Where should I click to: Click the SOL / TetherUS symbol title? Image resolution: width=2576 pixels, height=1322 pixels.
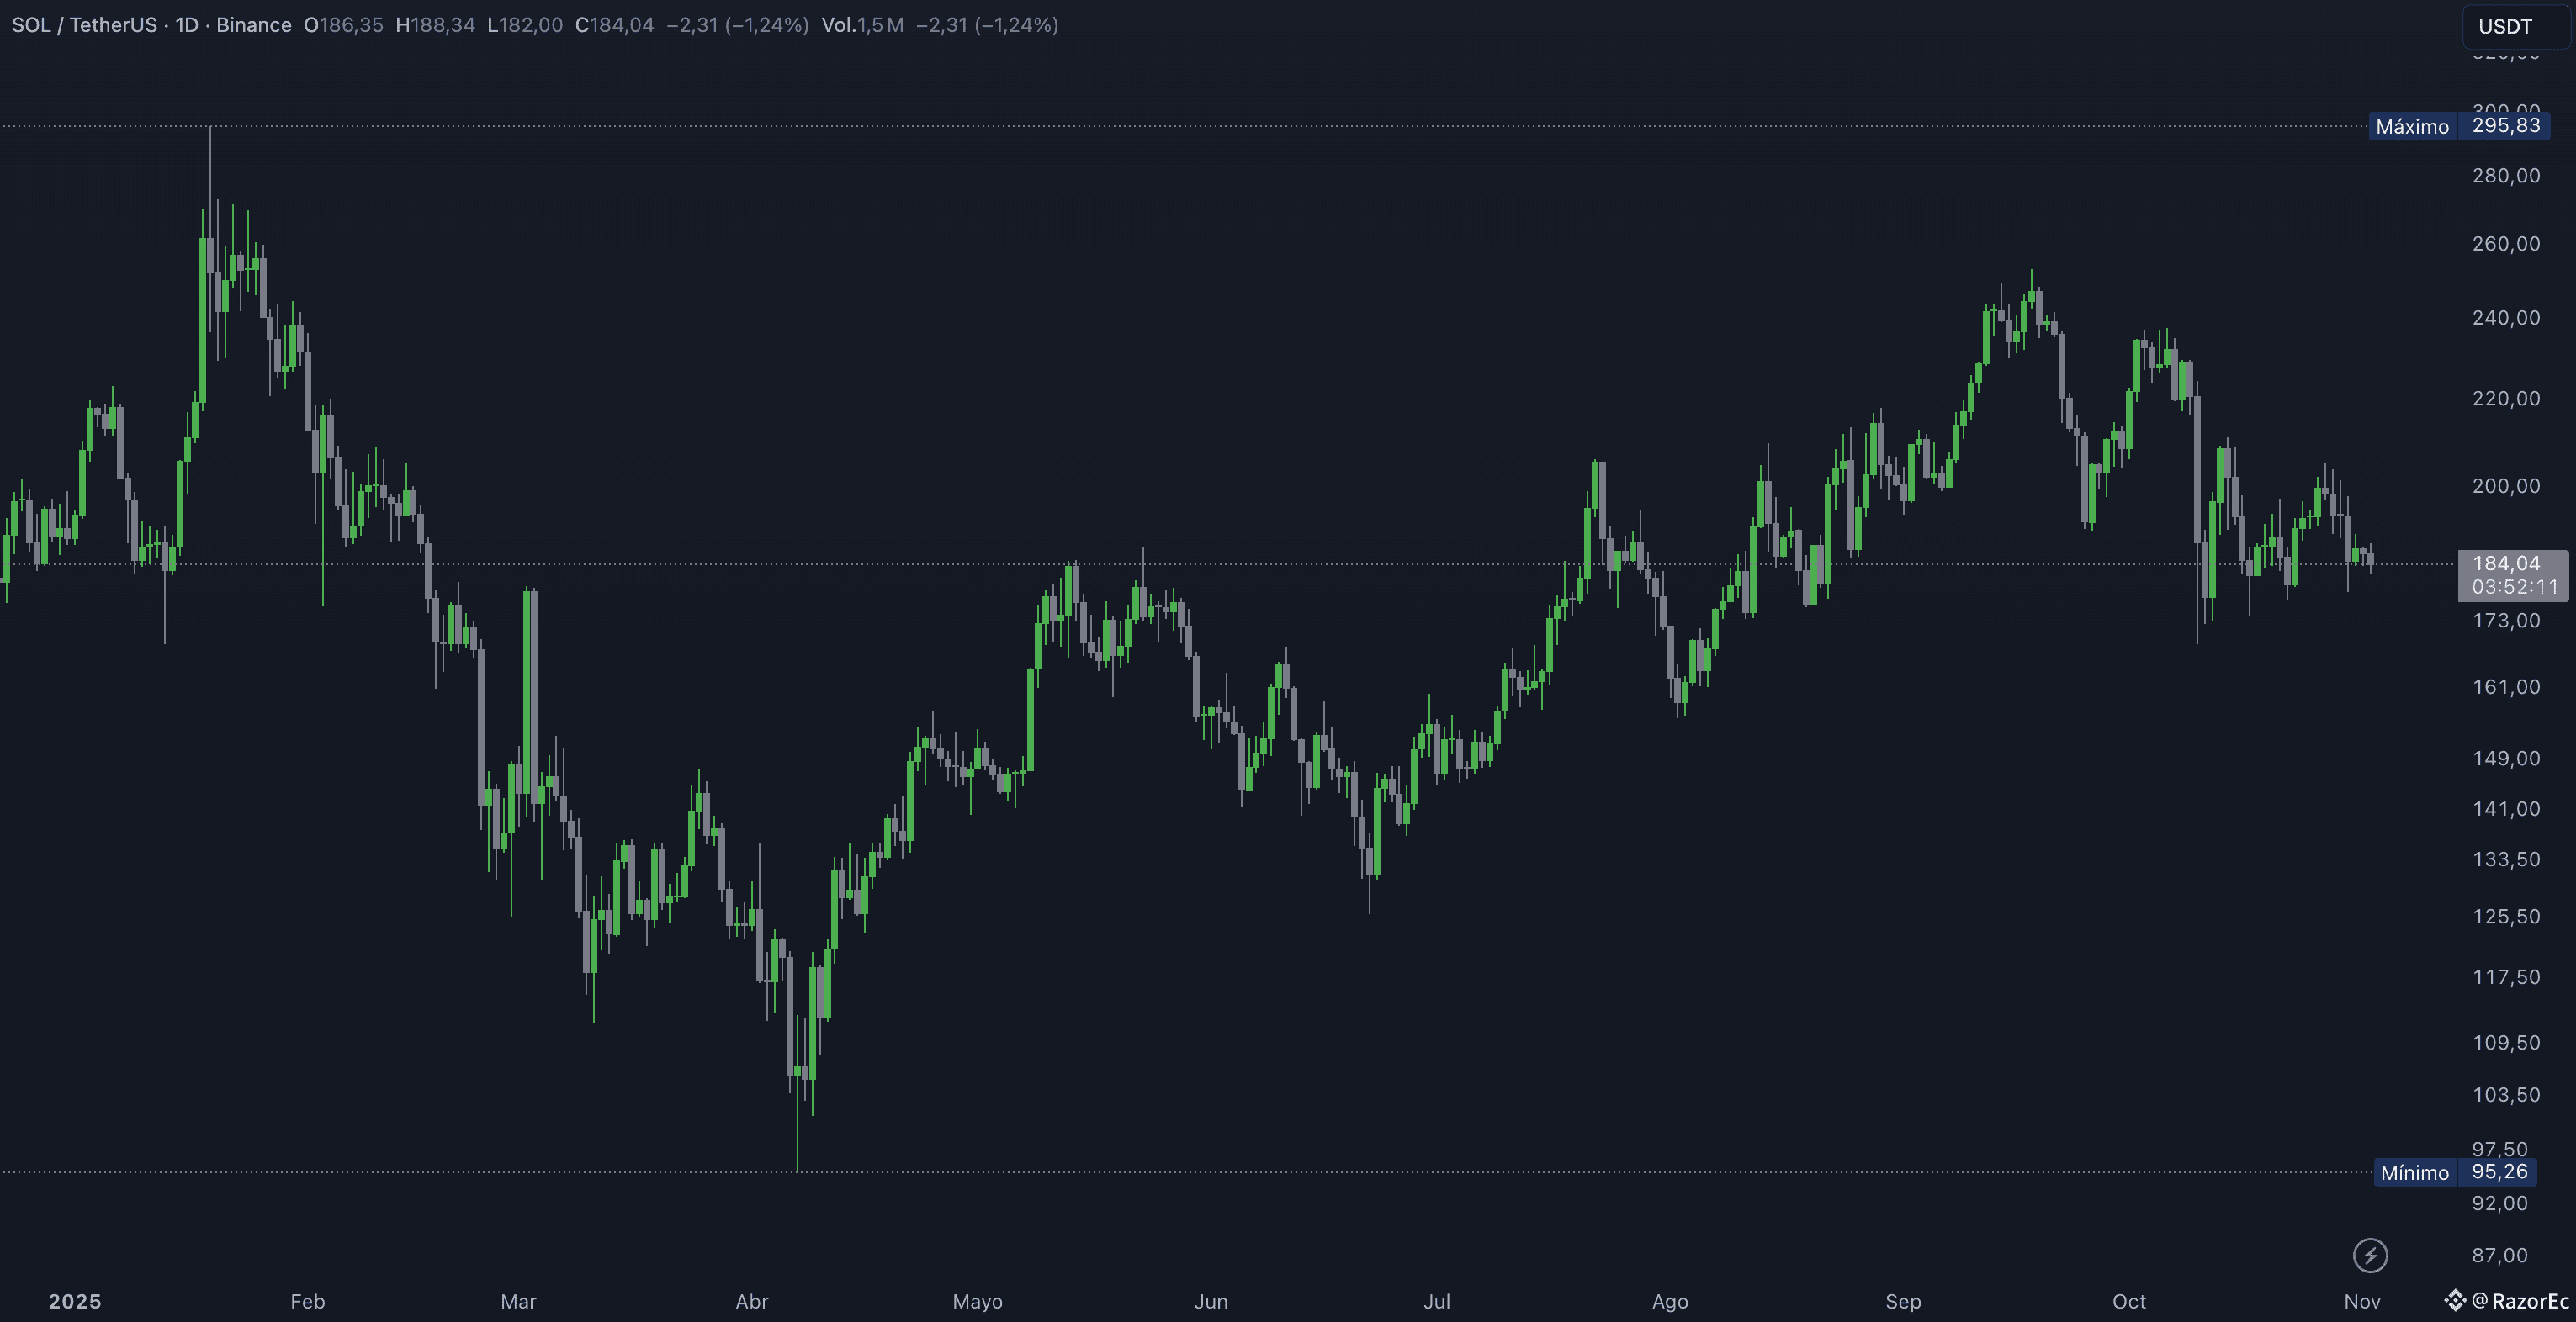[x=84, y=25]
